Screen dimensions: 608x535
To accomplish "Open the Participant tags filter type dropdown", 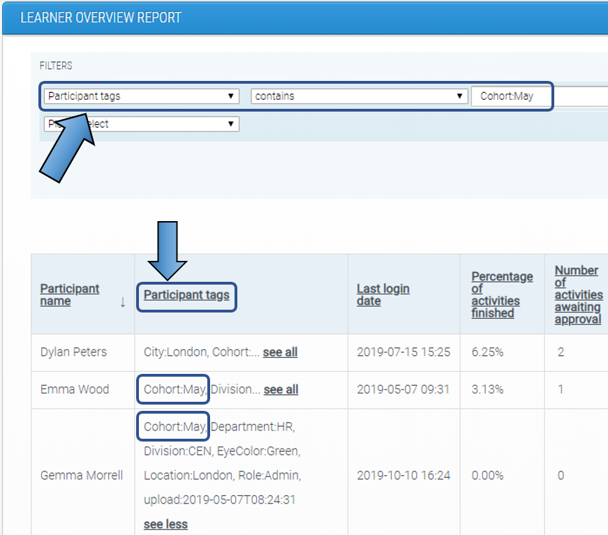I will pyautogui.click(x=140, y=96).
